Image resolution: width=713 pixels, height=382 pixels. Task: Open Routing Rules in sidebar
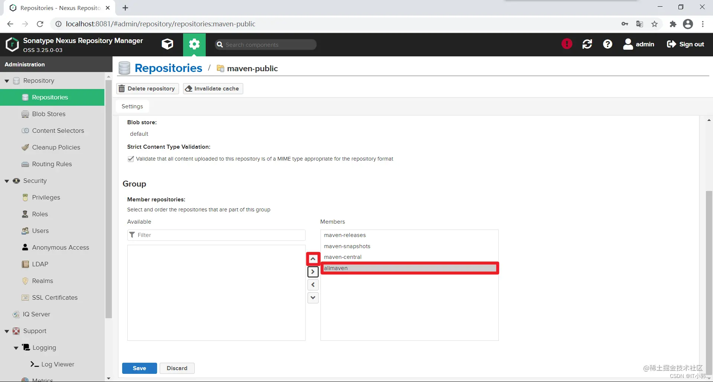[52, 164]
